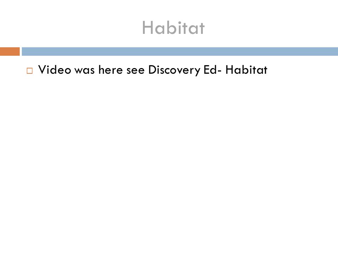
Task: Click the hyphen after 'Ed'
Action: [x=219, y=71]
